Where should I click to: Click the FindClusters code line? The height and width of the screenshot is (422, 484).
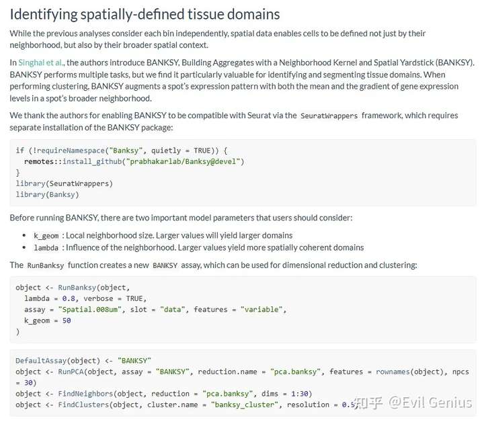[187, 405]
